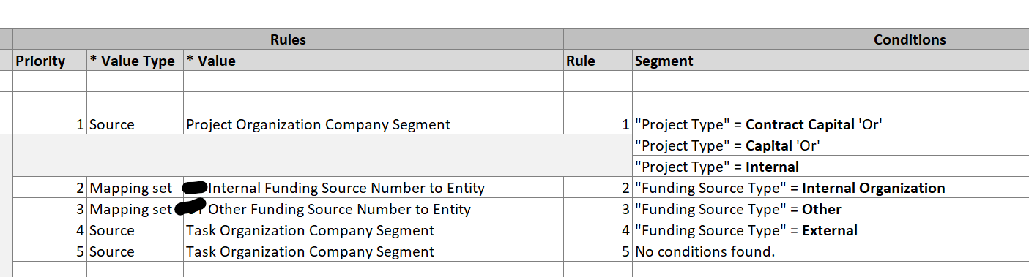Select the Project Organization Company Segment cell
The height and width of the screenshot is (277, 1029).
(x=374, y=113)
